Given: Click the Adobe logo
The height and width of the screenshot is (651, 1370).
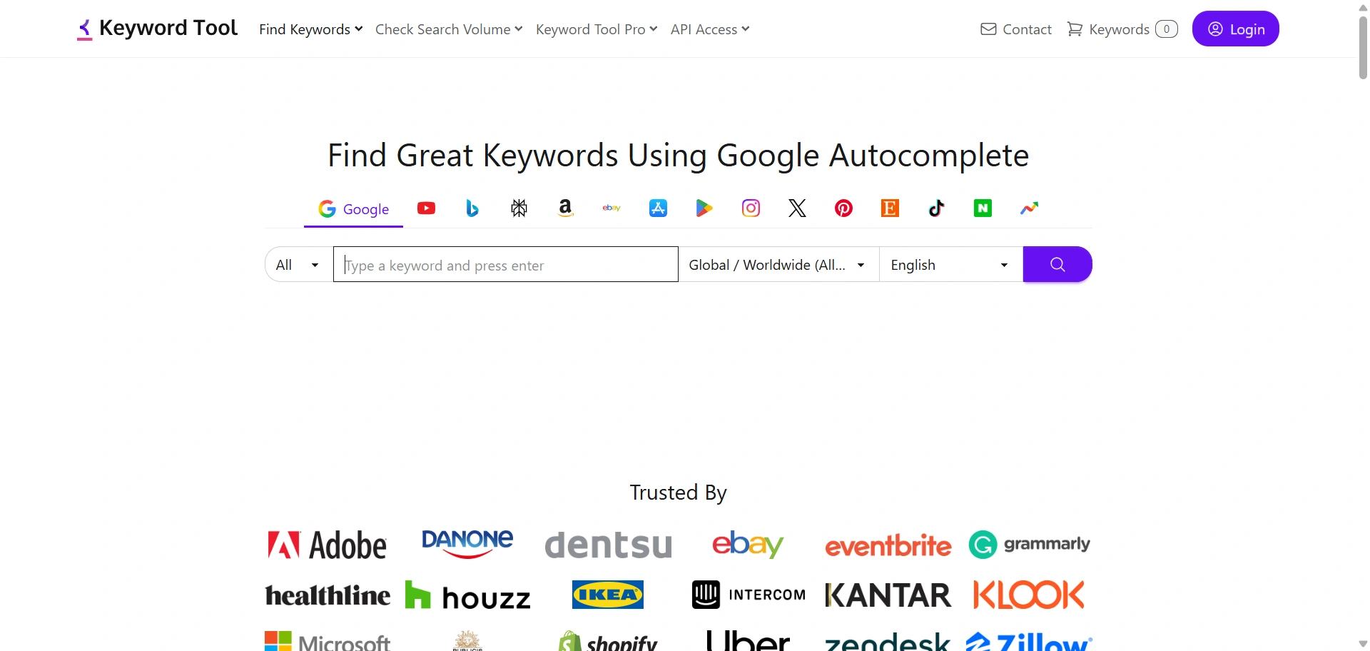Looking at the screenshot, I should tap(327, 545).
